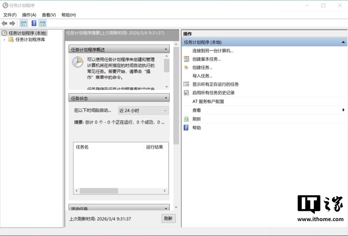Expand the 任务计划程序库 tree node
Image resolution: width=348 pixels, height=236 pixels.
[x=4, y=40]
